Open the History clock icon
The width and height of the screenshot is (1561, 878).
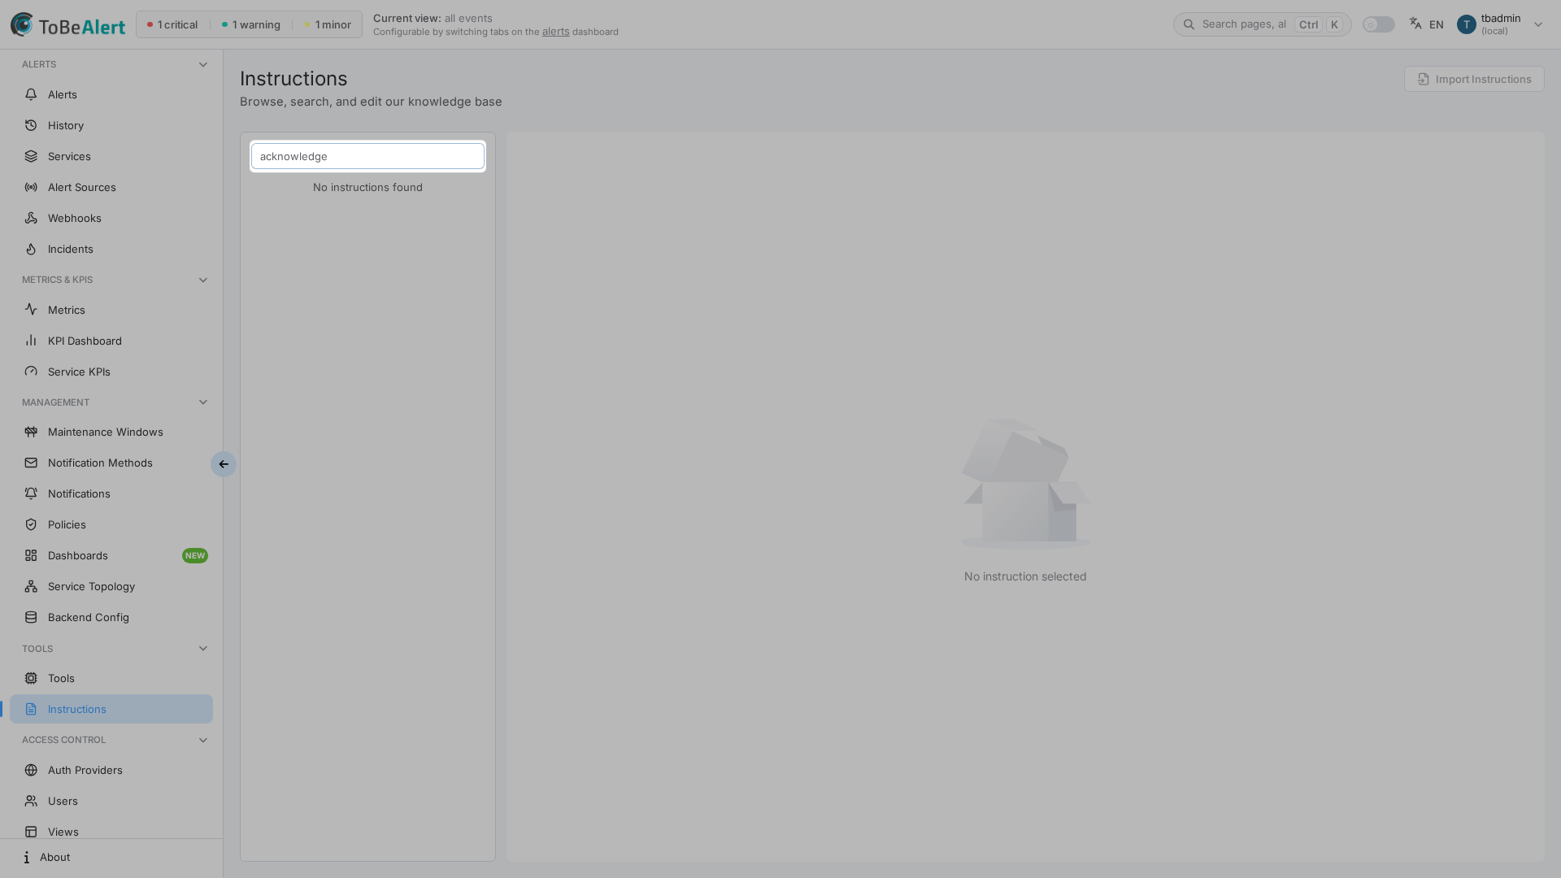pos(31,125)
